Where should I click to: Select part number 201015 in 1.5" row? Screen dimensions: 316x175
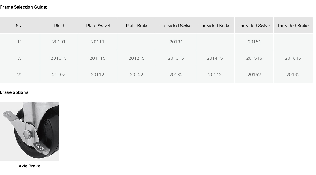[59, 58]
